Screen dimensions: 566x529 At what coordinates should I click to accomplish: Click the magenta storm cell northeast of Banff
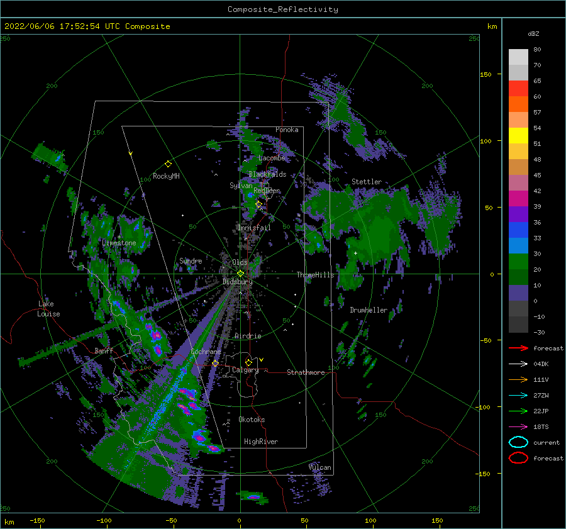pos(156,335)
